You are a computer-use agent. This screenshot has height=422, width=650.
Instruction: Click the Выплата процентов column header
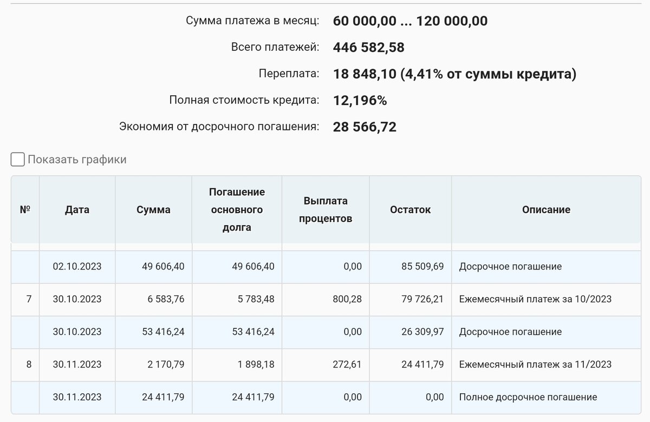click(326, 209)
